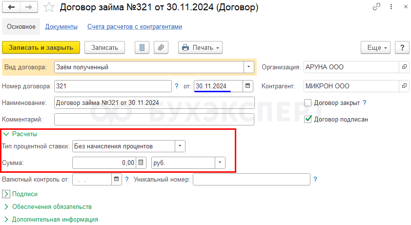Click the Уникальный номер field
The image size is (411, 225).
click(x=252, y=180)
